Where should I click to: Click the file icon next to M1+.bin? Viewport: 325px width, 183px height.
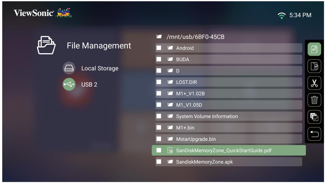pyautogui.click(x=170, y=128)
